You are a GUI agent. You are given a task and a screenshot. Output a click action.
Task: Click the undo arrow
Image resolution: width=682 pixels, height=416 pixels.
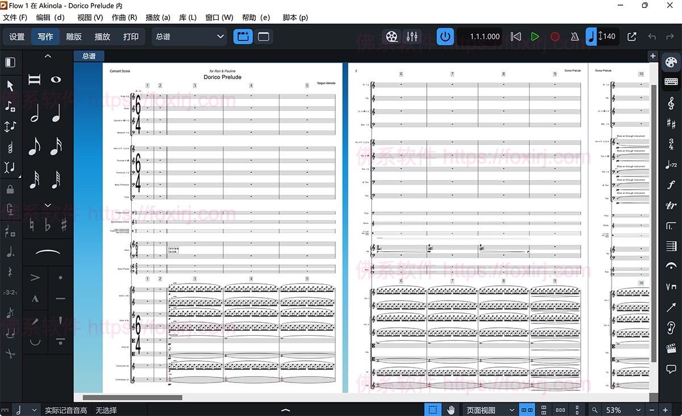(x=652, y=36)
